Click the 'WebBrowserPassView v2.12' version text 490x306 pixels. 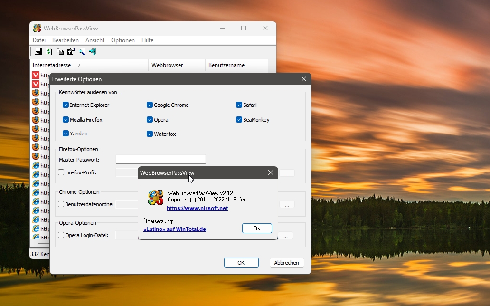(x=200, y=193)
